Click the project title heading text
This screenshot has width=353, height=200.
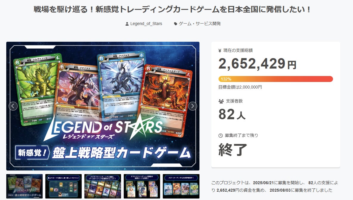pyautogui.click(x=172, y=10)
